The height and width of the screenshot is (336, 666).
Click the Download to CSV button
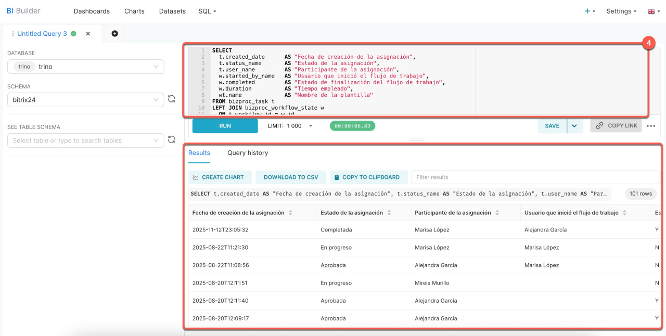pos(291,177)
